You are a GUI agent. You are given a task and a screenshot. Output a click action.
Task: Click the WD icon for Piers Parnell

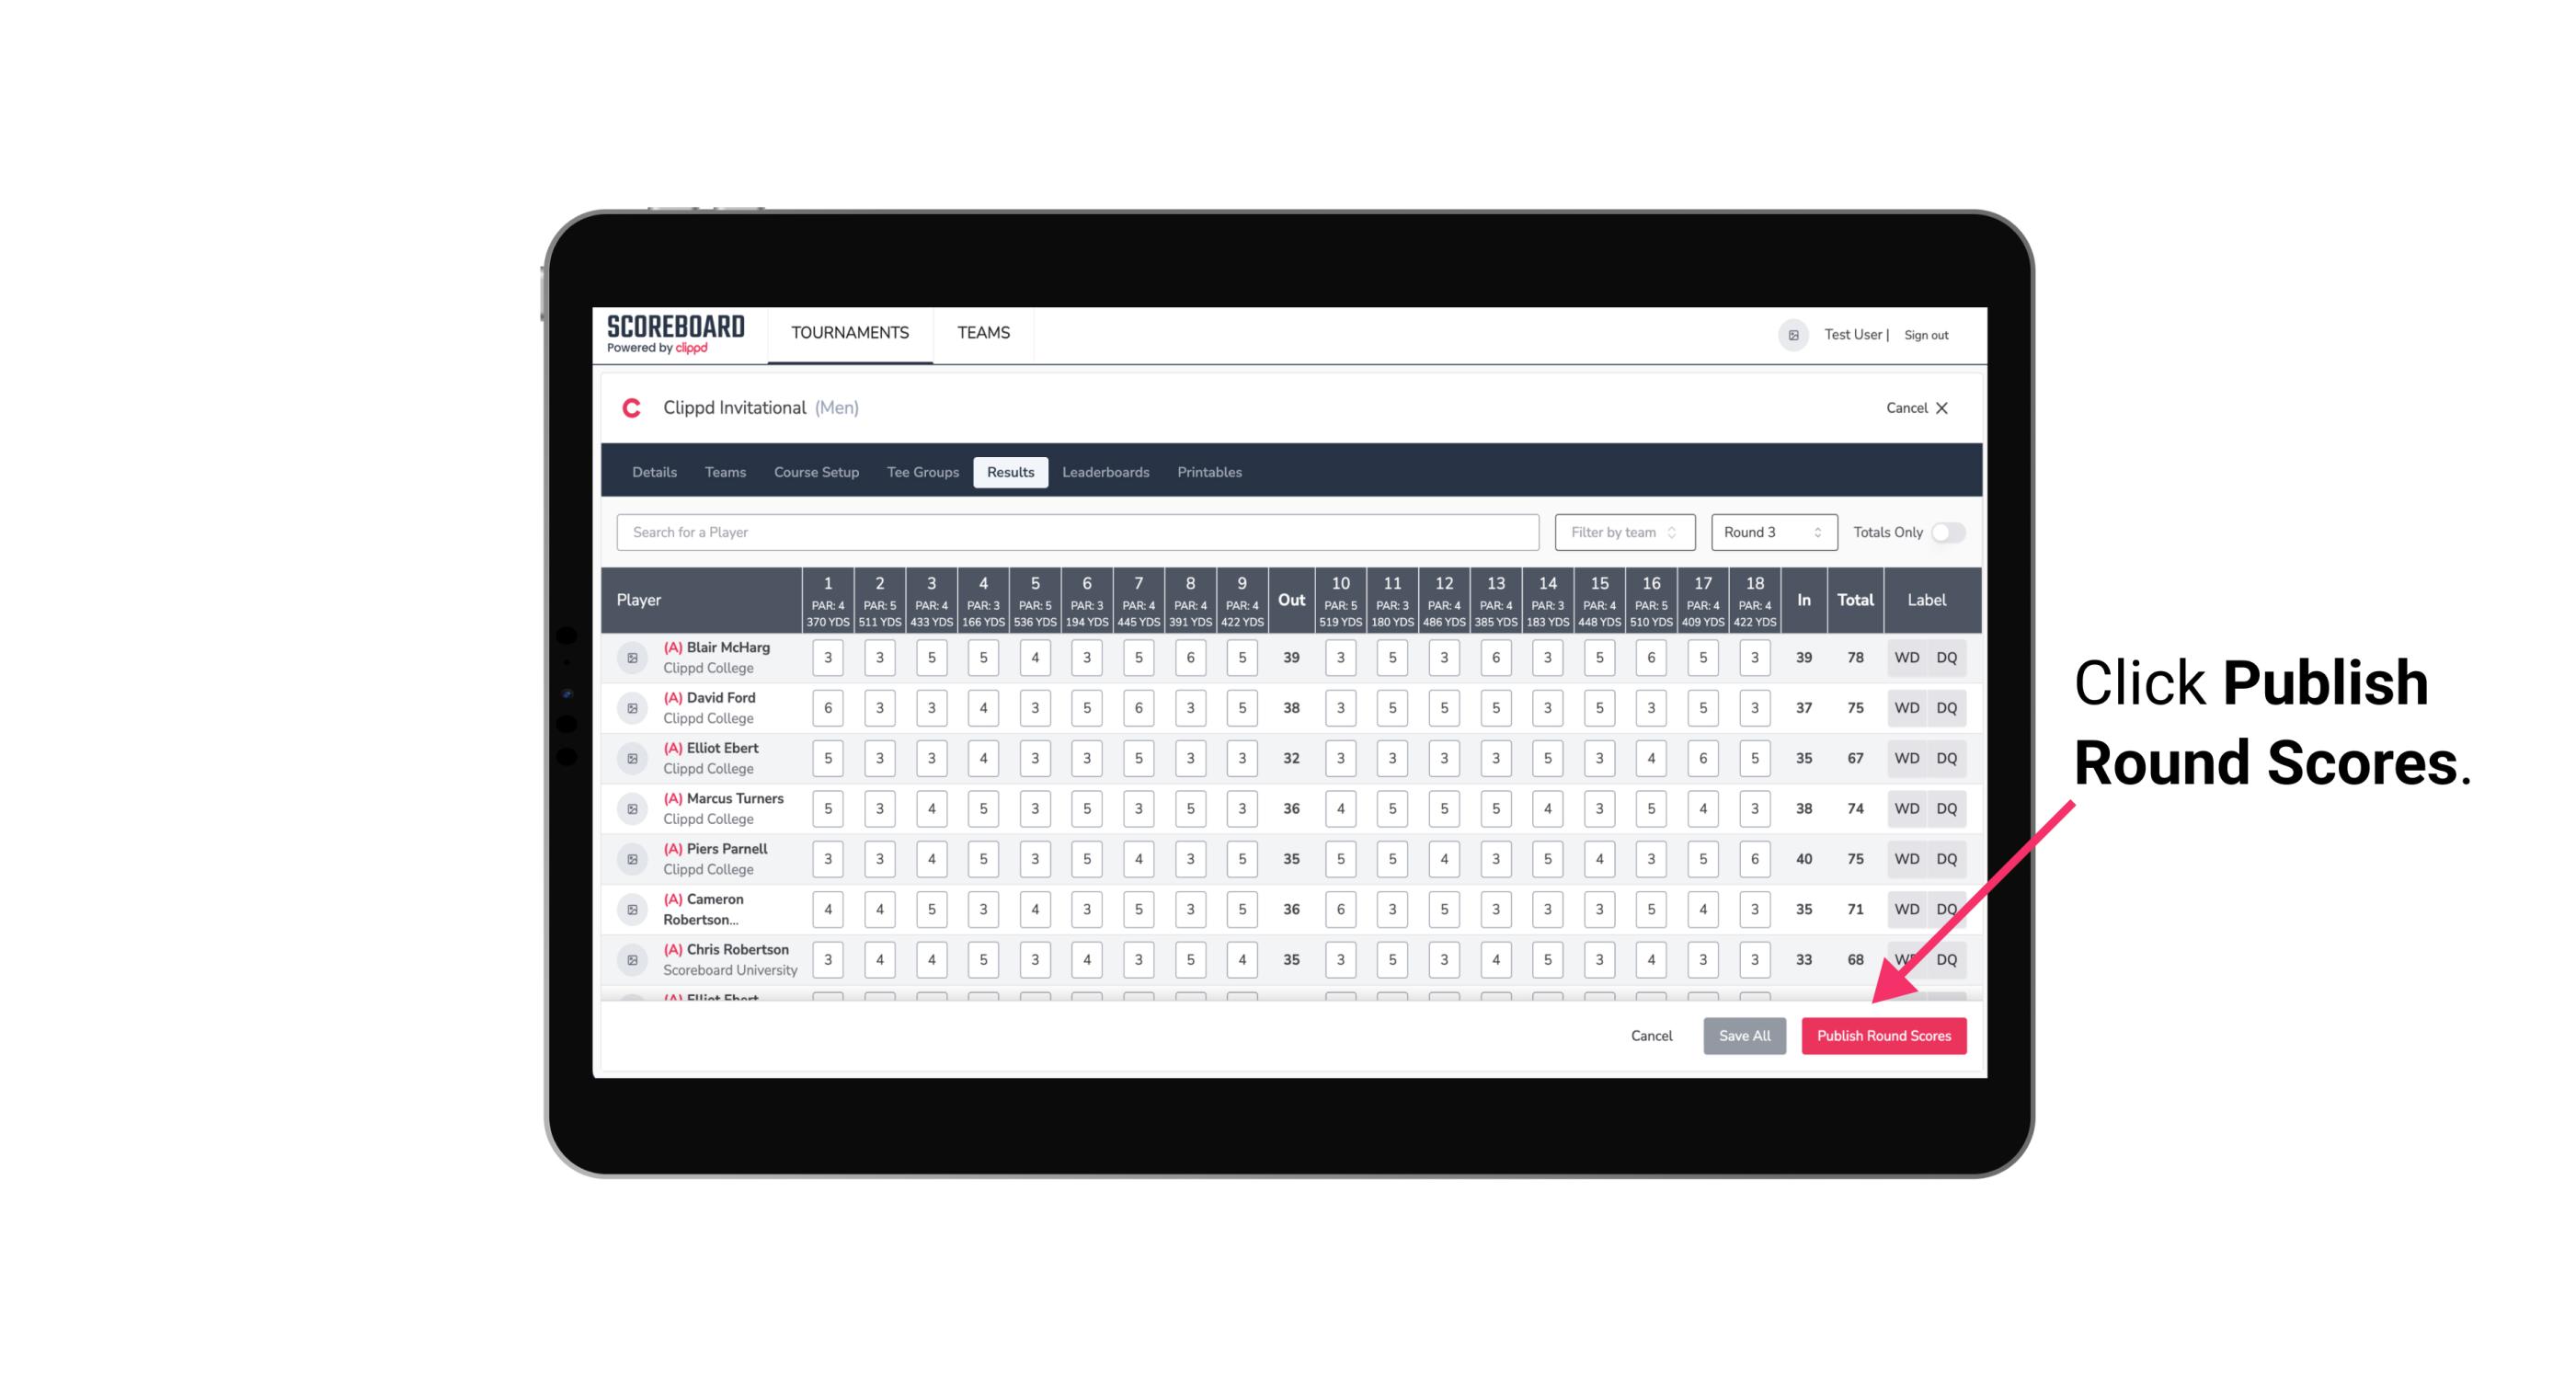pos(1906,859)
